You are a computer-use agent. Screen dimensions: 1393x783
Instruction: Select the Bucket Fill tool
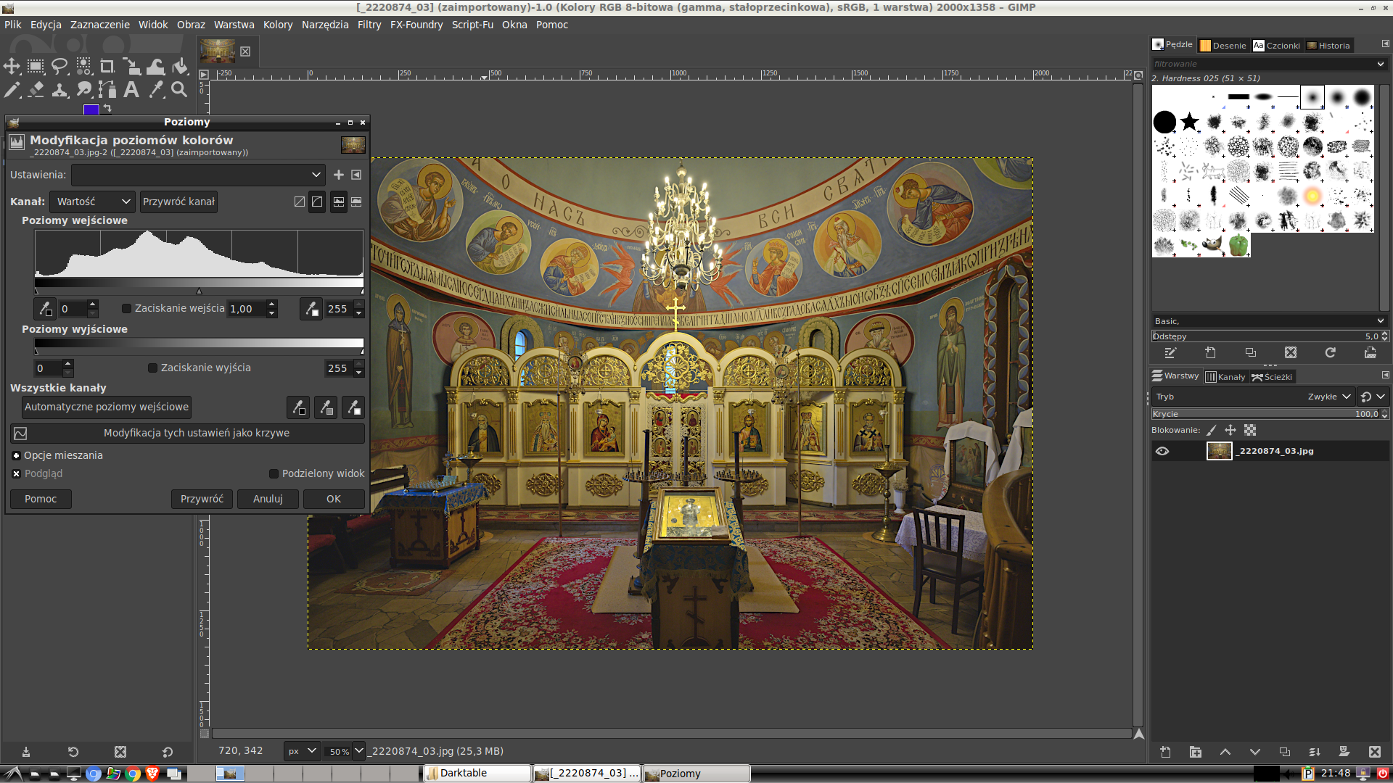pyautogui.click(x=180, y=67)
